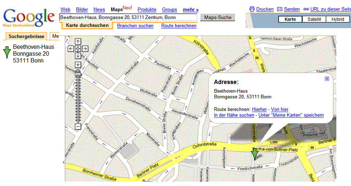Switch map view to Hybrid
This screenshot has width=351, height=186.
(x=337, y=19)
